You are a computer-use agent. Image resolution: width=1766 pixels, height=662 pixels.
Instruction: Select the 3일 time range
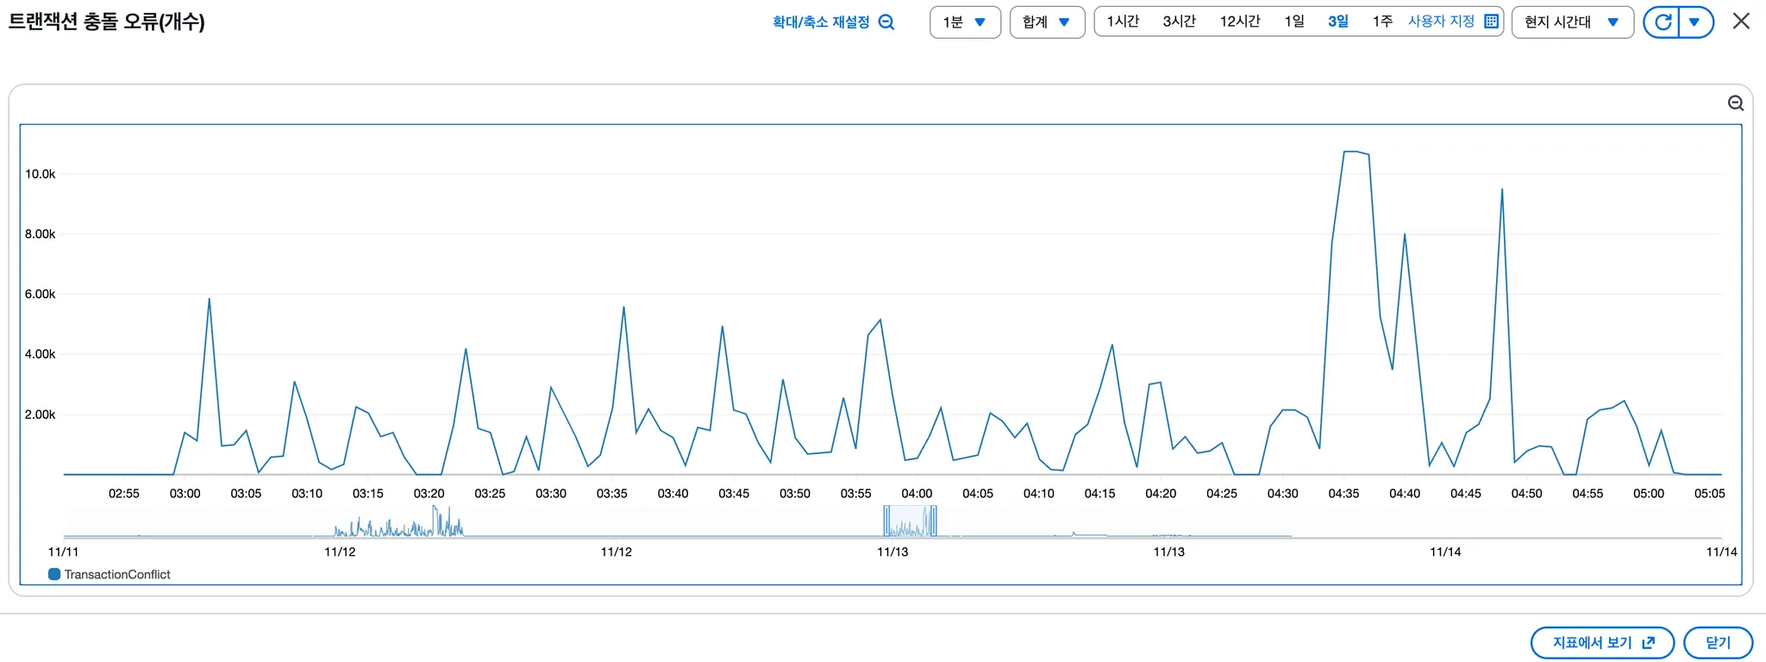(x=1337, y=22)
